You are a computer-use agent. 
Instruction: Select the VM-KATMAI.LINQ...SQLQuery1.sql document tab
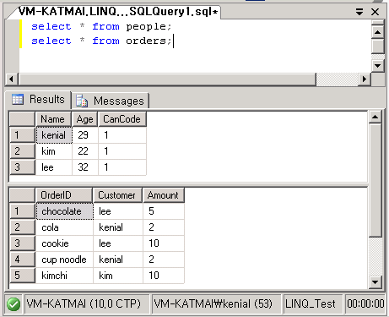(x=118, y=12)
